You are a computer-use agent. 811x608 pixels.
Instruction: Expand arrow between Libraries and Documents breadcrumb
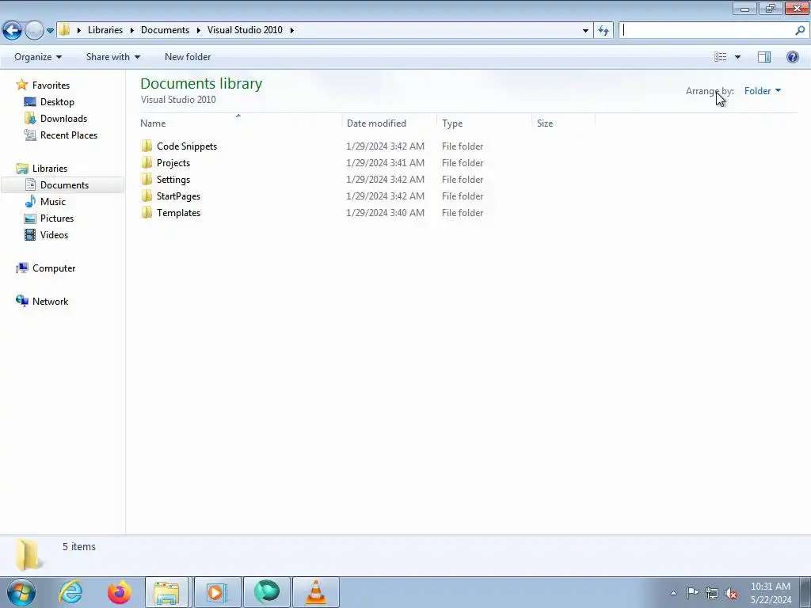point(132,31)
